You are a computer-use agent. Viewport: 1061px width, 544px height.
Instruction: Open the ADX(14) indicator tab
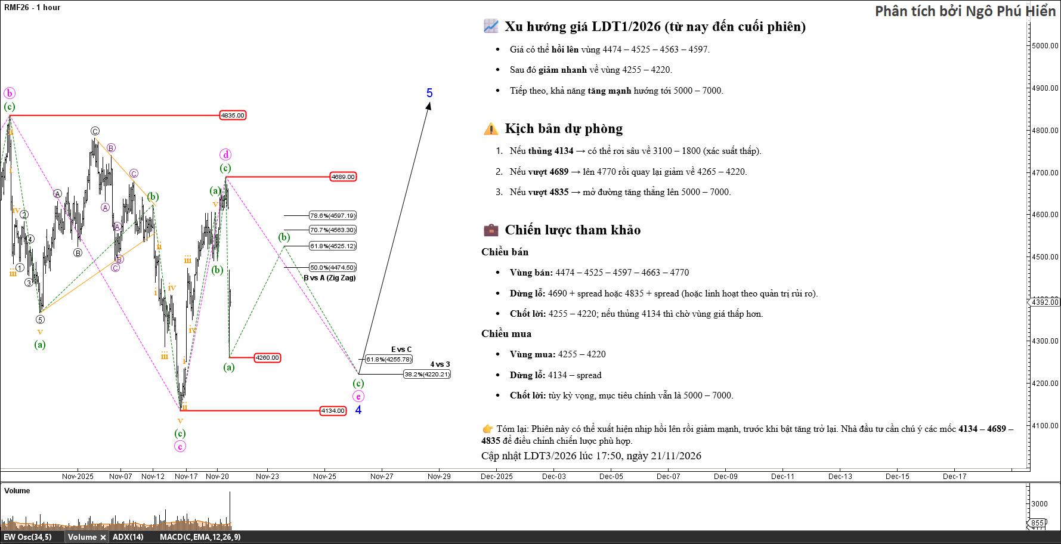128,537
